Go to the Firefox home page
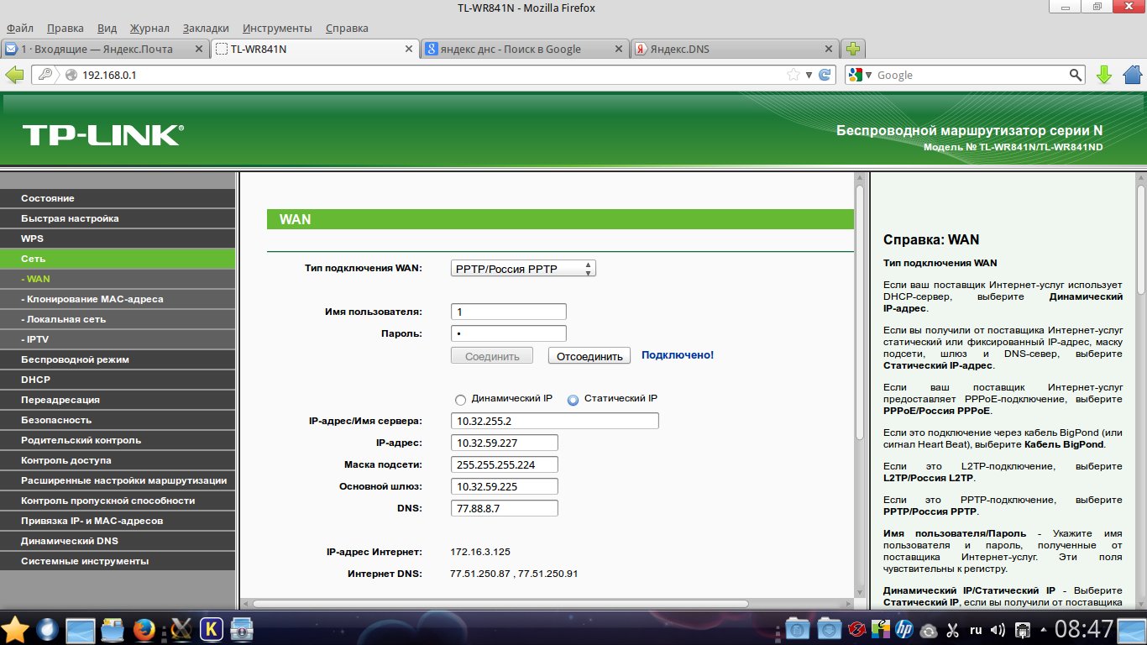The height and width of the screenshot is (645, 1147). [x=1133, y=75]
